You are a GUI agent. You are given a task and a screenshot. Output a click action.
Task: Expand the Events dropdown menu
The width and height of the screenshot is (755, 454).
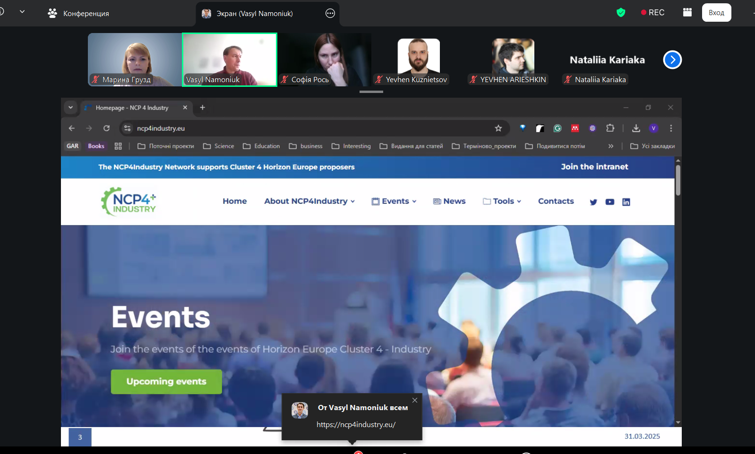tap(394, 201)
